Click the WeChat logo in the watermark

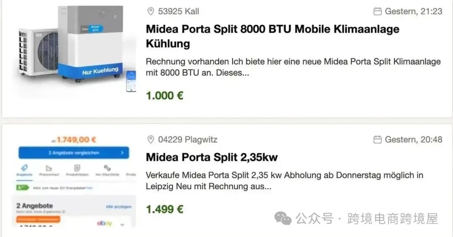283,218
